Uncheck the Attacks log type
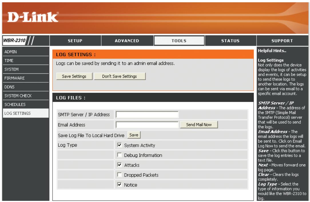The image size is (310, 202). [x=120, y=165]
